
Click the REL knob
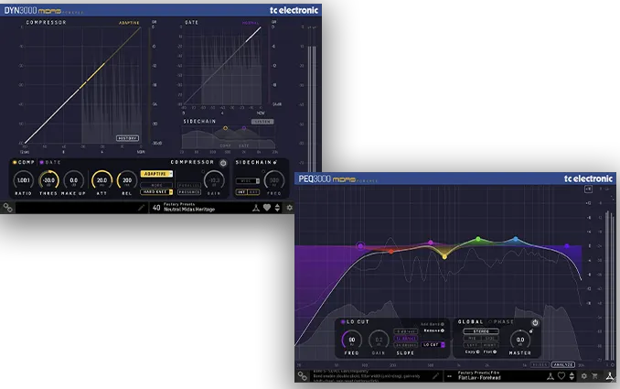pyautogui.click(x=127, y=180)
